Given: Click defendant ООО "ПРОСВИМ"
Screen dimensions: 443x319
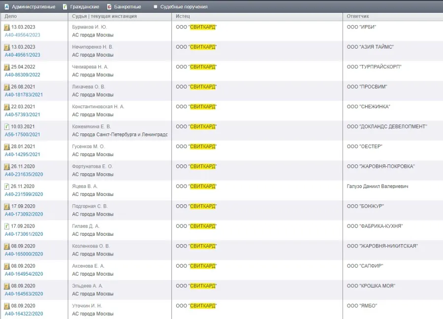Looking at the screenshot, I should coord(367,87).
